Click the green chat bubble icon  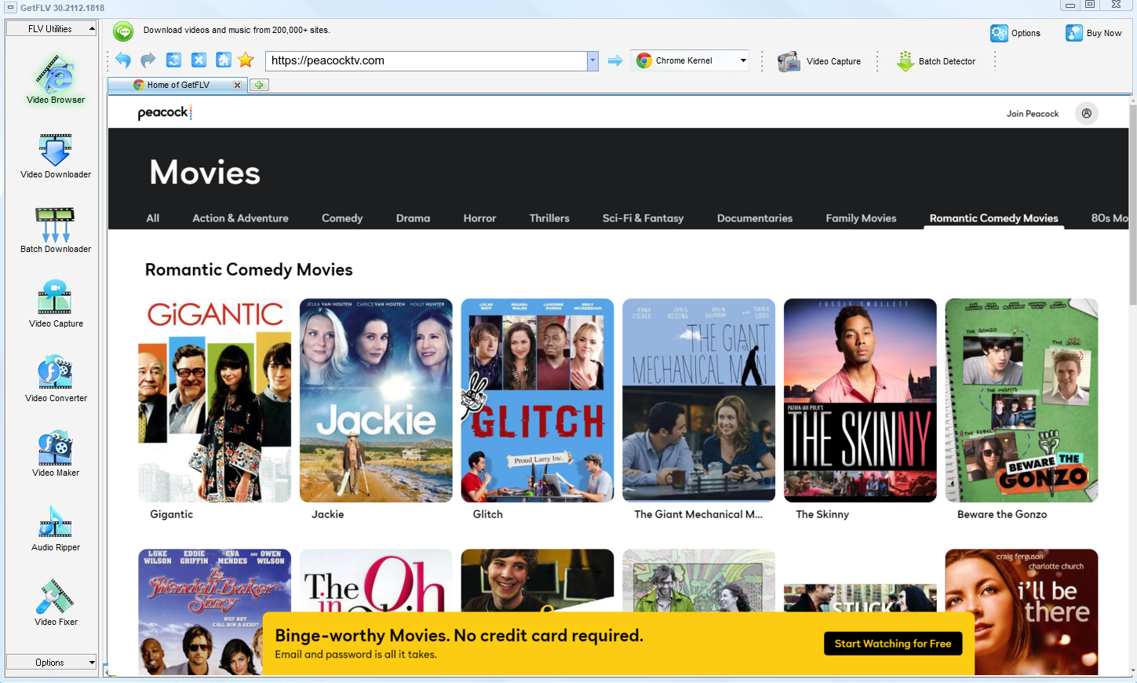[x=123, y=31]
